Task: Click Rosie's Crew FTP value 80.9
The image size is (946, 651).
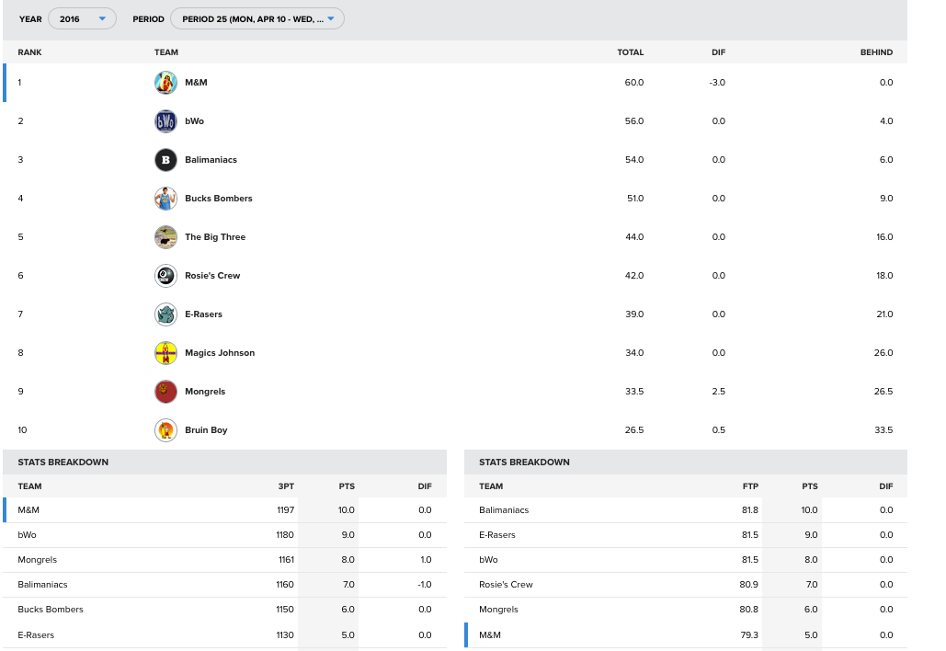Action: click(748, 585)
